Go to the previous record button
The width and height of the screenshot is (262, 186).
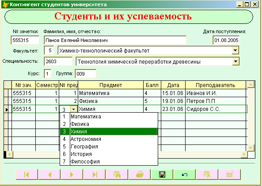click(x=49, y=175)
